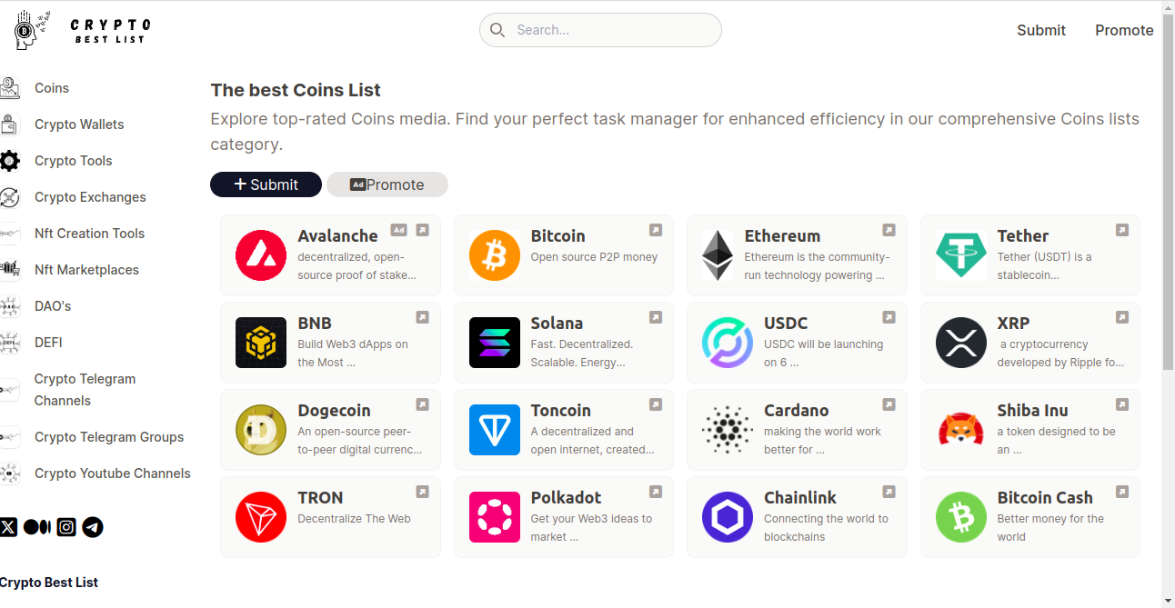Screen dimensions: 1175x608
Task: Select Crypto Tools category
Action: point(74,161)
